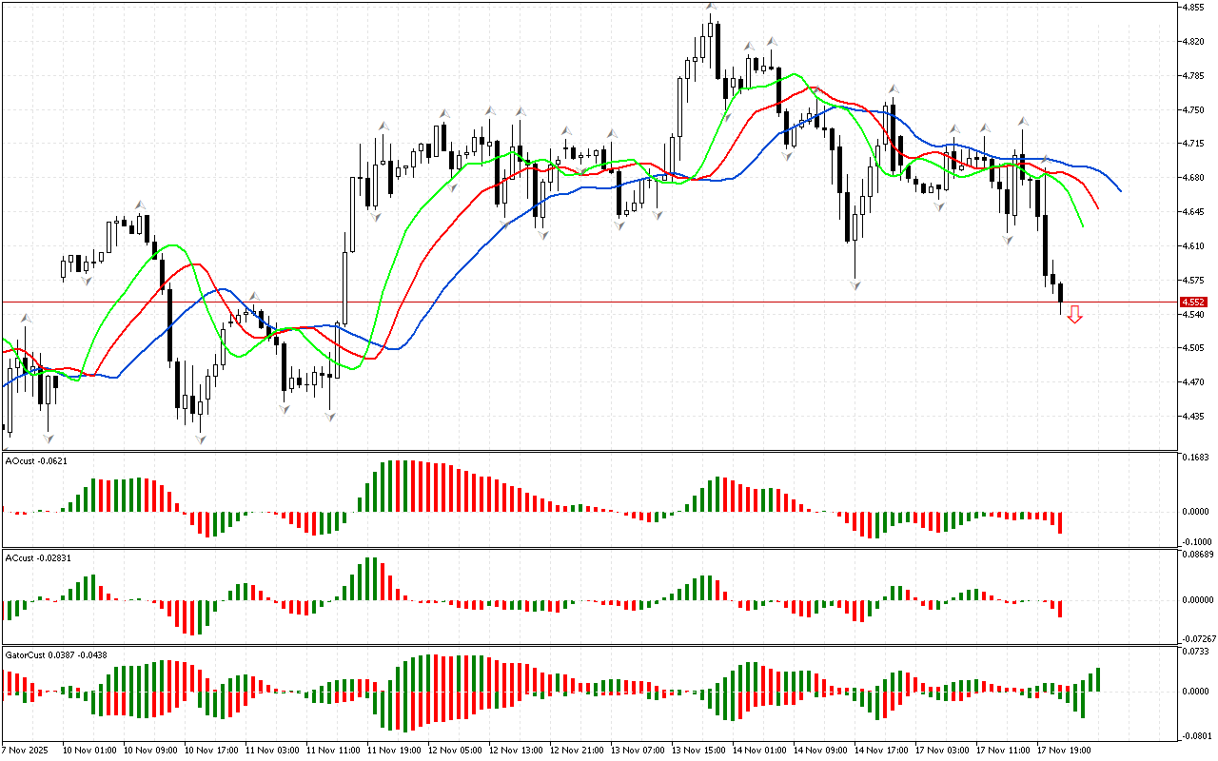Click the green Alligator lips line end
Screen dimensions: 1218x761
coord(1084,226)
